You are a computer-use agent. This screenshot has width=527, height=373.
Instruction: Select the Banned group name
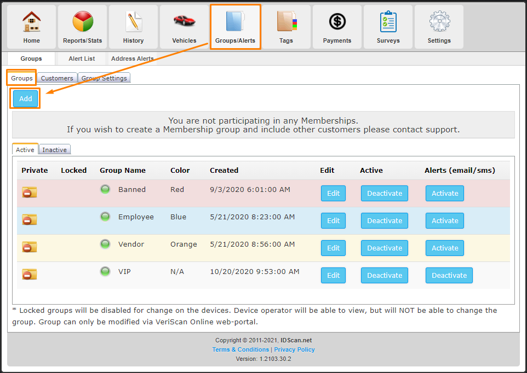(x=132, y=190)
